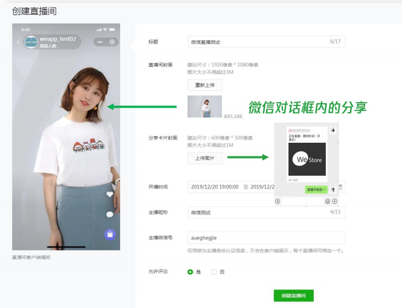Click the 重新上传 cover button
Viewport: 402px width, 308px height.
205,85
